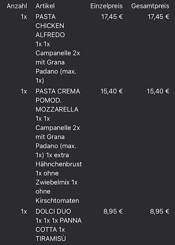
Task: Click the 15,40 € Gesamtpreis value
Action: (x=158, y=91)
